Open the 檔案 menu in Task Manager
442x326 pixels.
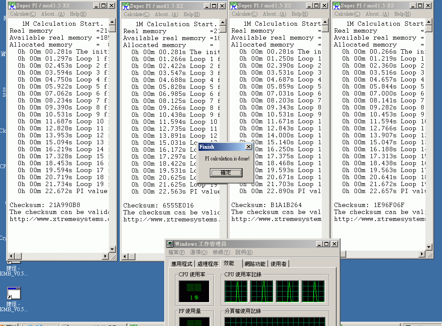point(176,252)
